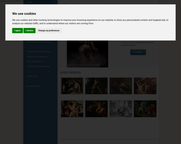Open The Constellations menu item

(x=35, y=62)
